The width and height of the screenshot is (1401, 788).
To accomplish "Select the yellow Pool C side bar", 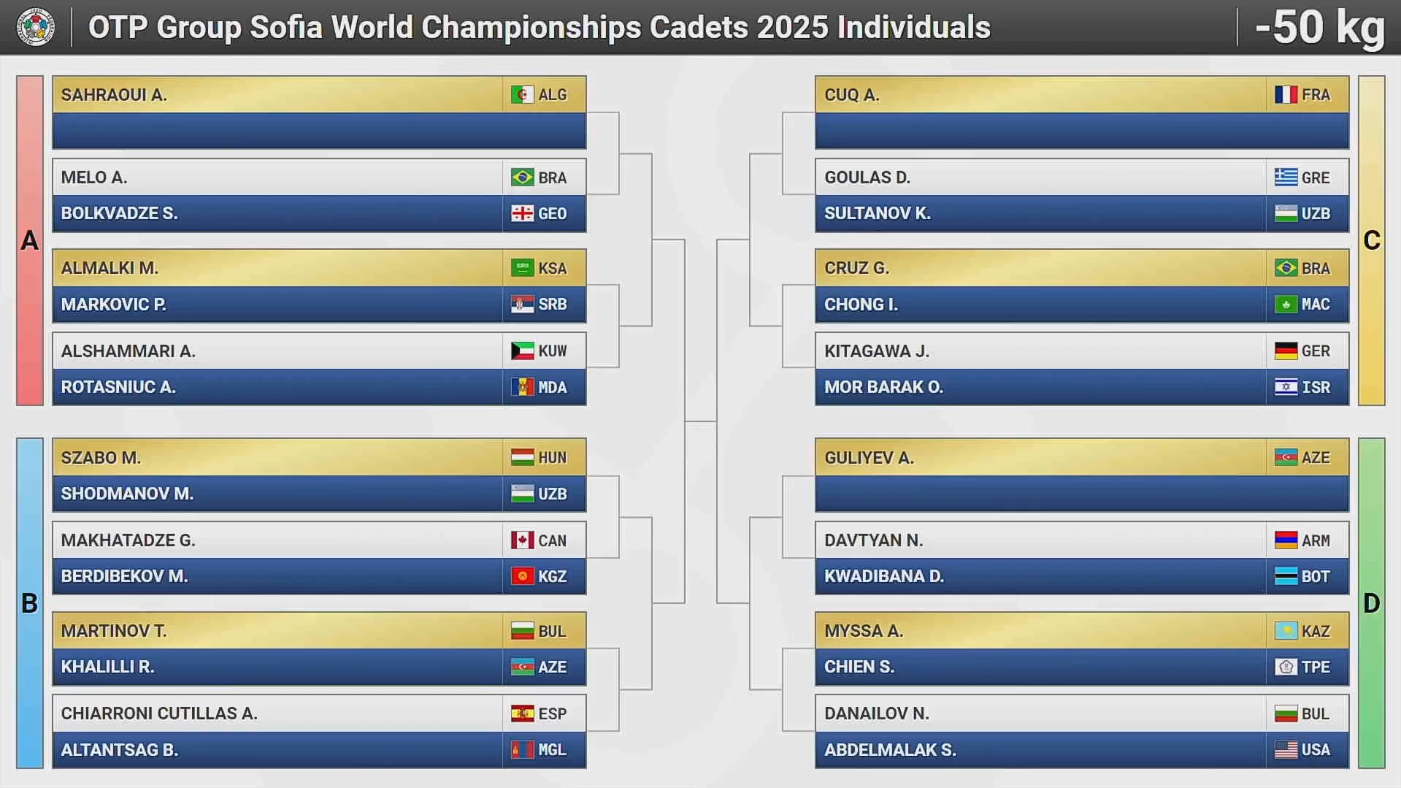I will pos(1371,240).
